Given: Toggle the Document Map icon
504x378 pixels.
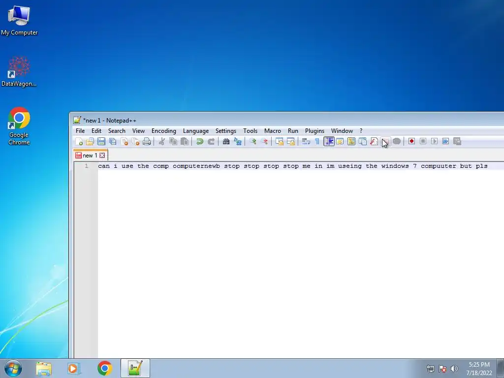Looking at the screenshot, I should point(351,141).
